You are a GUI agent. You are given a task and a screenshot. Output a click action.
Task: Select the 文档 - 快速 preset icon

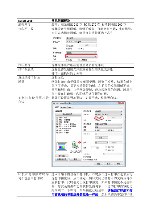point(57,118)
